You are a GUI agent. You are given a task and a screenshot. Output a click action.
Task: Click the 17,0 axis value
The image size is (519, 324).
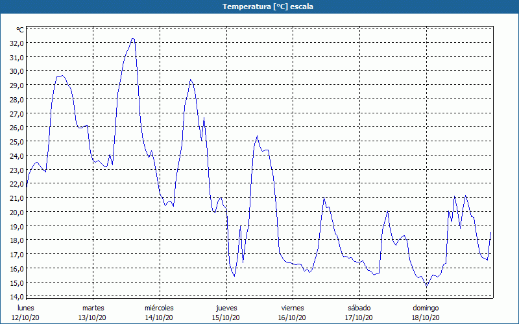(x=18, y=255)
